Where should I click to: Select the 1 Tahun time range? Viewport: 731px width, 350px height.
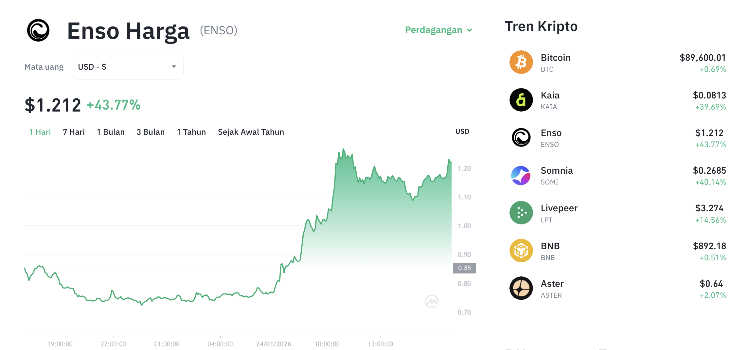point(191,132)
